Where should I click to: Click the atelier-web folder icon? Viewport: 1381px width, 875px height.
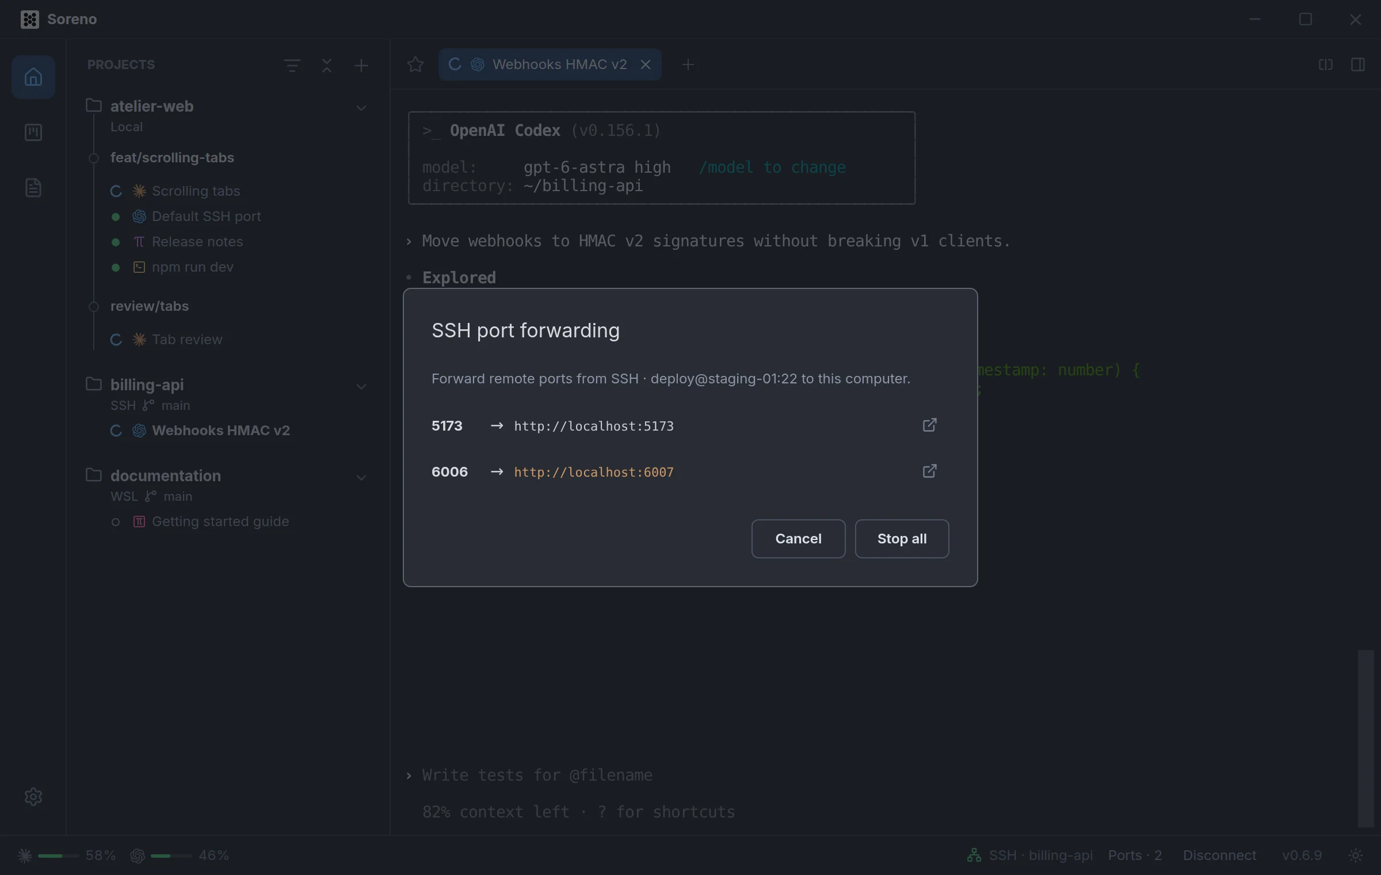click(x=94, y=105)
